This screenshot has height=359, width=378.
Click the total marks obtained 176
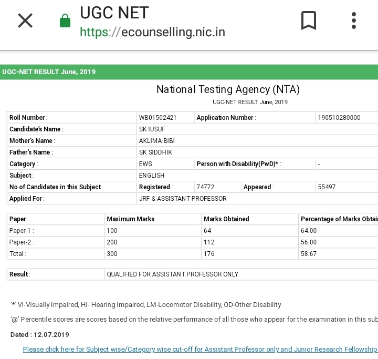tap(209, 254)
